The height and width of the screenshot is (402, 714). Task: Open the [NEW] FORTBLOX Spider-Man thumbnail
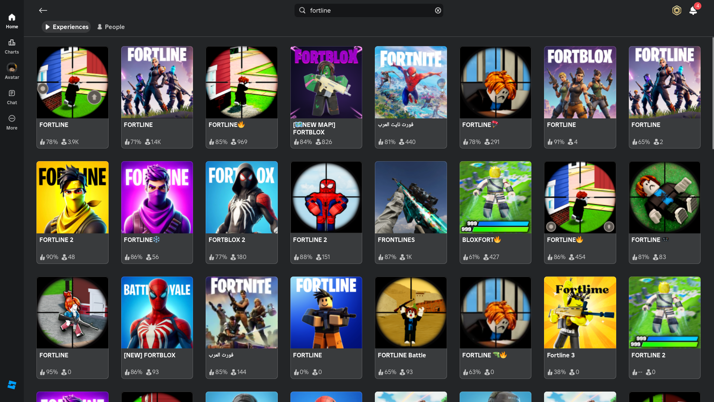coord(157,313)
